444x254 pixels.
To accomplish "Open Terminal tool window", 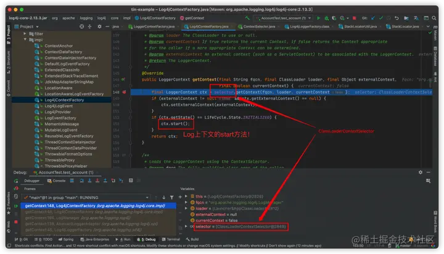I will click(171, 239).
